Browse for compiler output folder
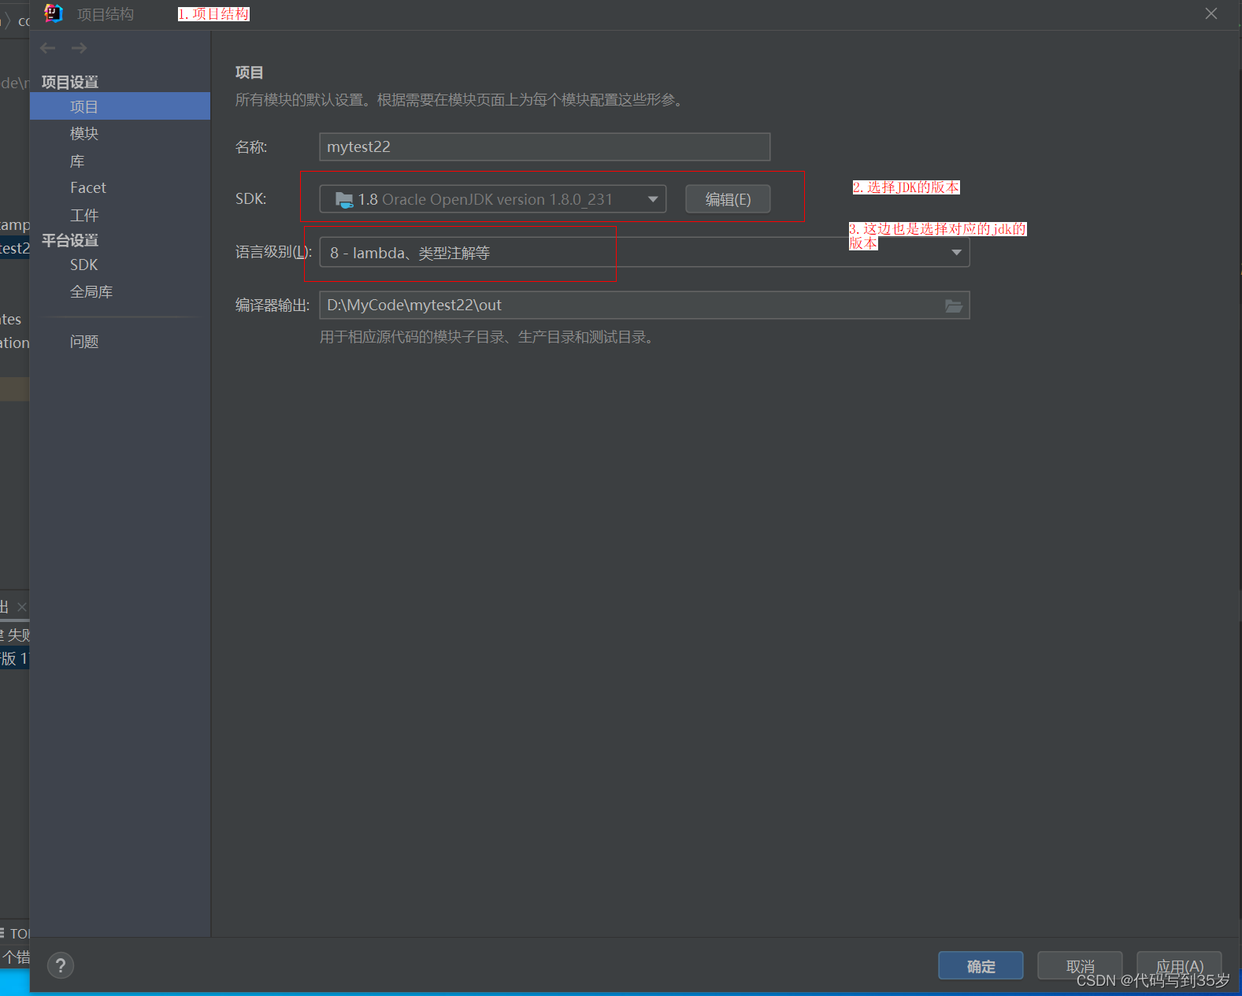The image size is (1242, 996). pyautogui.click(x=953, y=305)
